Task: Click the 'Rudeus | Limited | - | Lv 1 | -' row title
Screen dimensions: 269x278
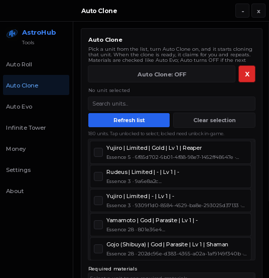Action: 143,172
